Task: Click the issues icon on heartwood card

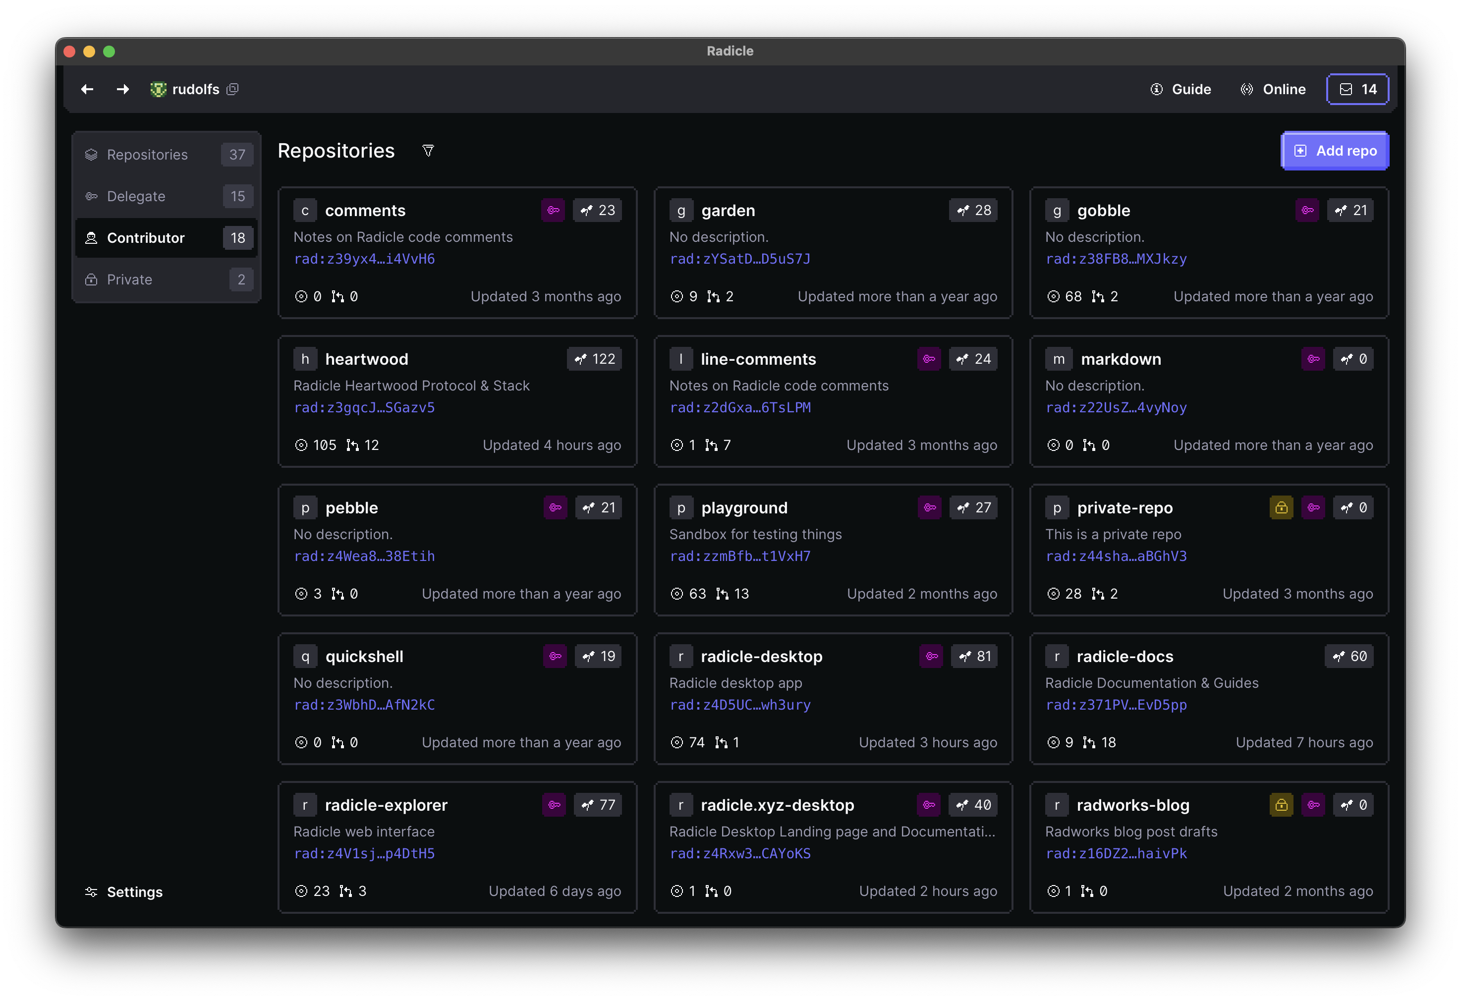Action: pyautogui.click(x=301, y=445)
